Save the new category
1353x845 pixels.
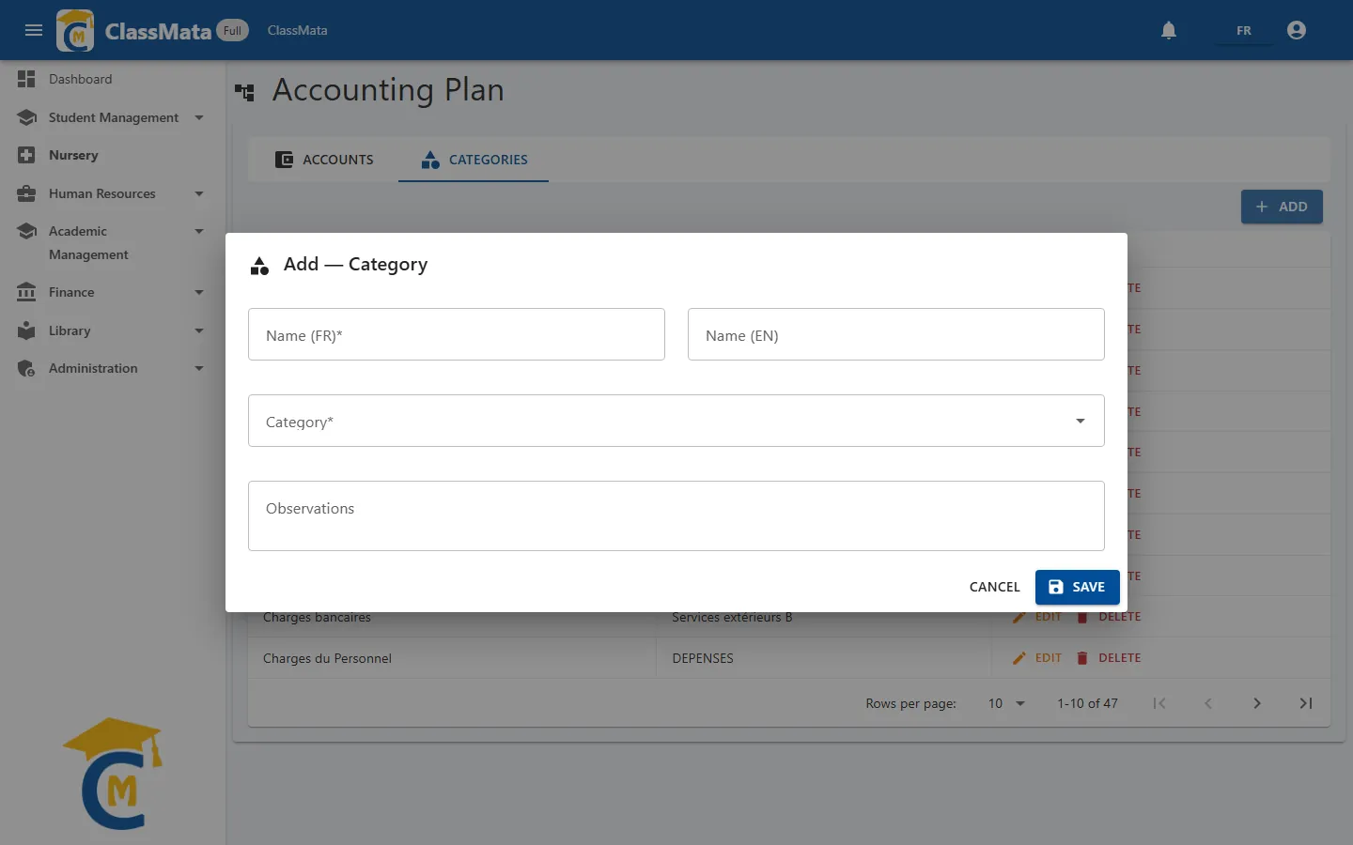point(1078,587)
